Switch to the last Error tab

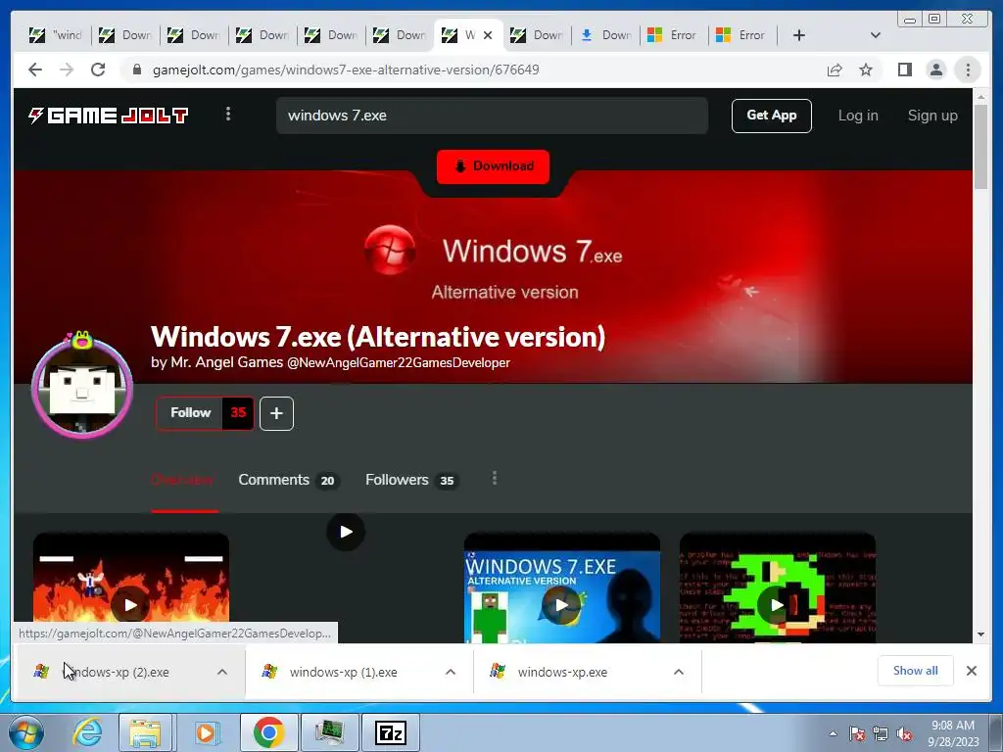742,35
